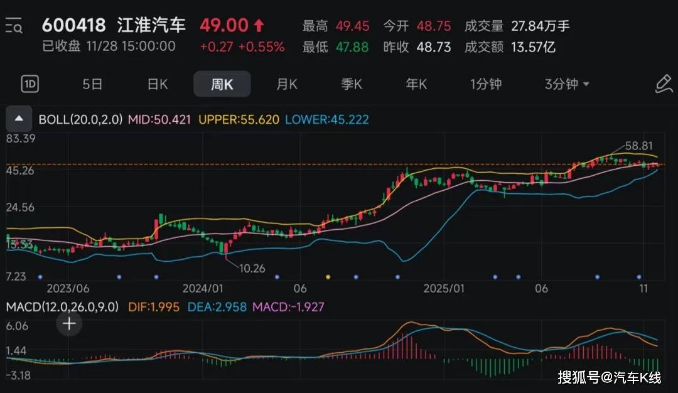Collapse the BOLL indicator arrow
Screen dimensions: 678x393
point(19,119)
